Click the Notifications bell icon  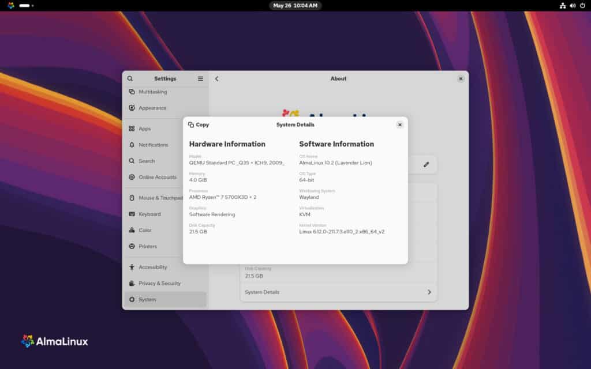point(132,145)
